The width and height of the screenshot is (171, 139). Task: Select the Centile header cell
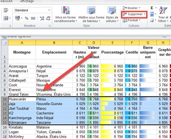pos(132,52)
